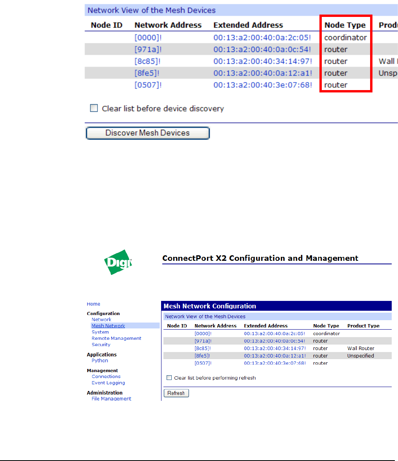Click 'Unspecified' product type cell
Screen dimensions: 398x461
click(x=360, y=356)
